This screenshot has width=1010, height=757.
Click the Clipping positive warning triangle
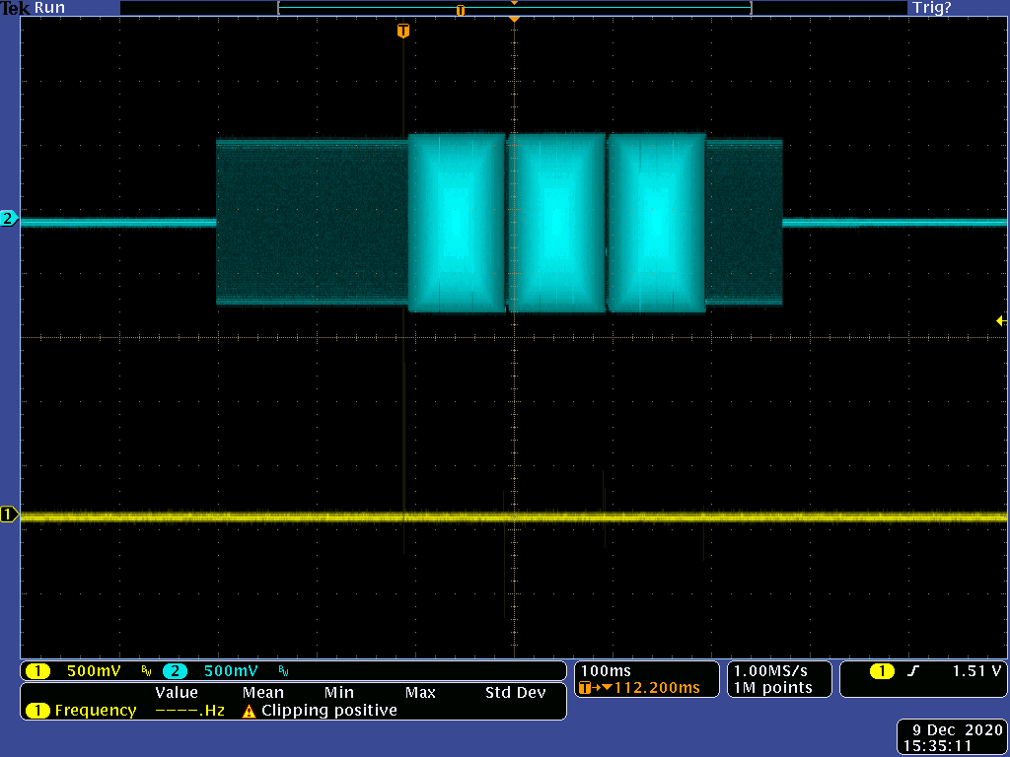pos(250,711)
